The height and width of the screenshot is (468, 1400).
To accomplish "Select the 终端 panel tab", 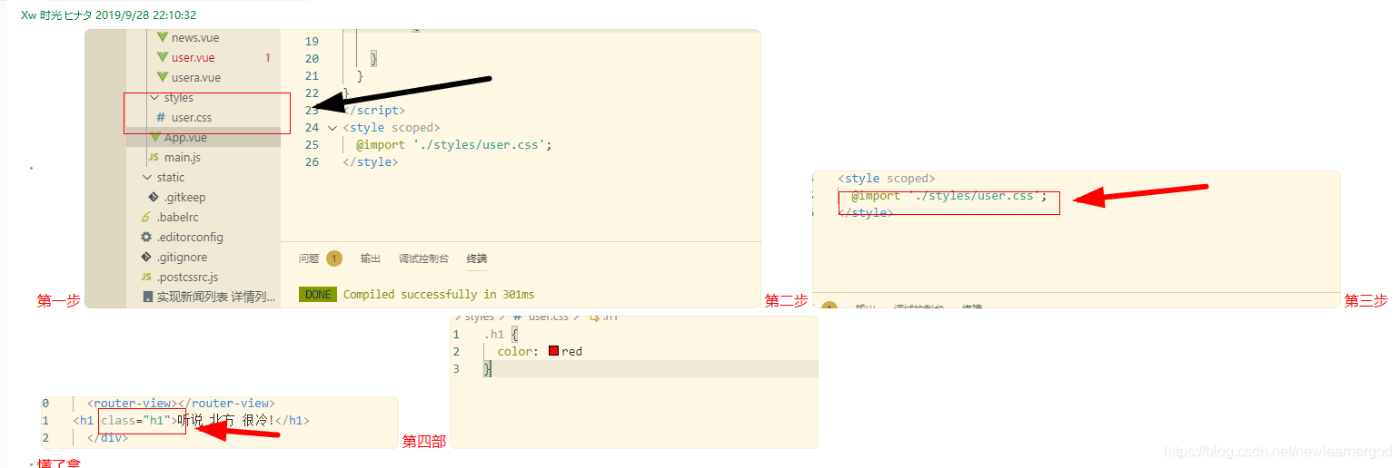I will [x=477, y=258].
